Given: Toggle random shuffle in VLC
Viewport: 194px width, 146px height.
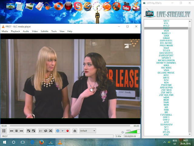Looking at the screenshot, I should click(x=51, y=131).
